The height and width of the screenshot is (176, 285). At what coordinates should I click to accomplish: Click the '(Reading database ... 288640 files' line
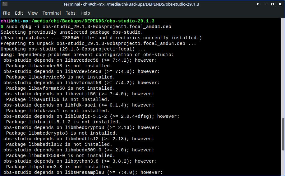coord(101,38)
